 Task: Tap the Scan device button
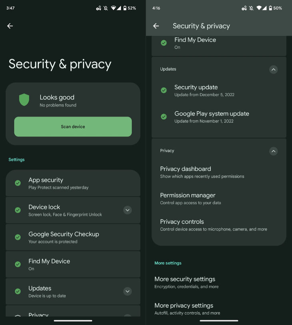(x=73, y=126)
